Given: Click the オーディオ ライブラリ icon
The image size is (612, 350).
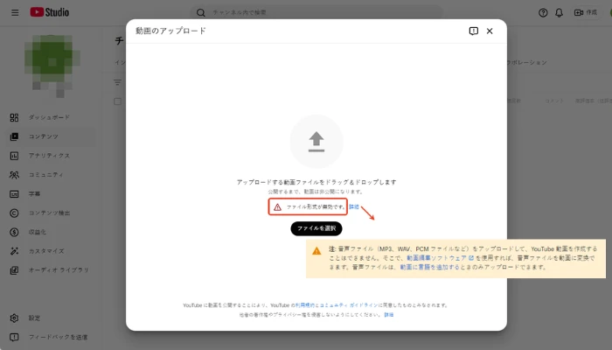Looking at the screenshot, I should [15, 269].
